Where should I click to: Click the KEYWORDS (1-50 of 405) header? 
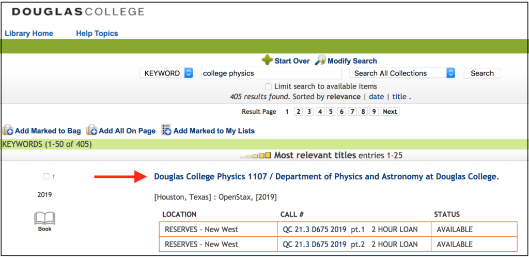(x=47, y=145)
